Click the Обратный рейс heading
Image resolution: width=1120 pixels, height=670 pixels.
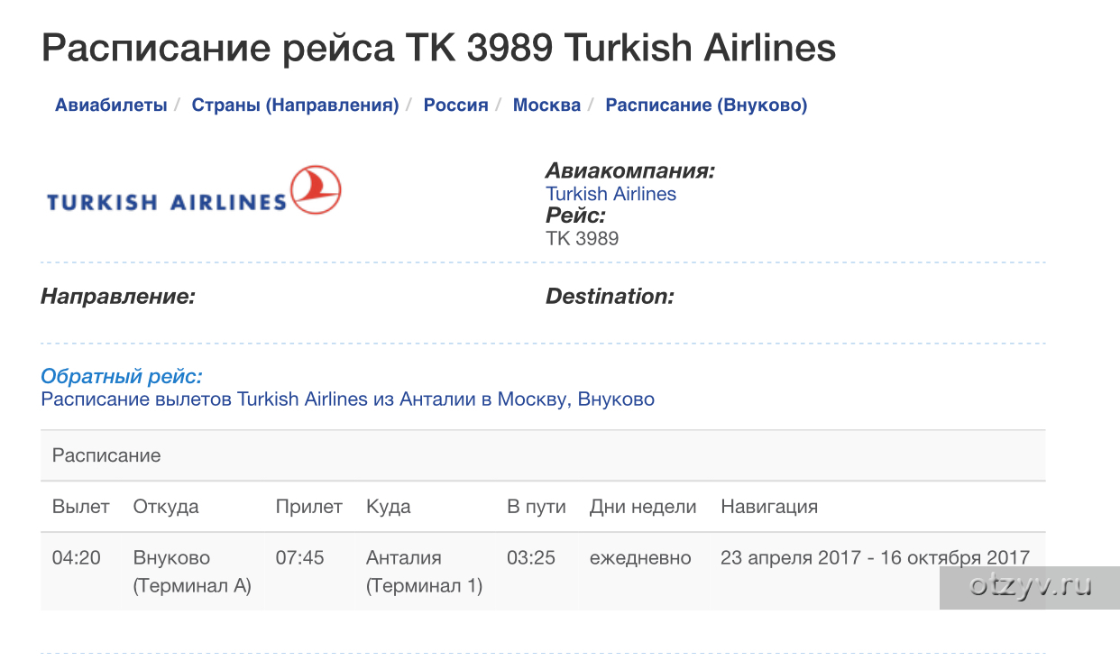122,377
